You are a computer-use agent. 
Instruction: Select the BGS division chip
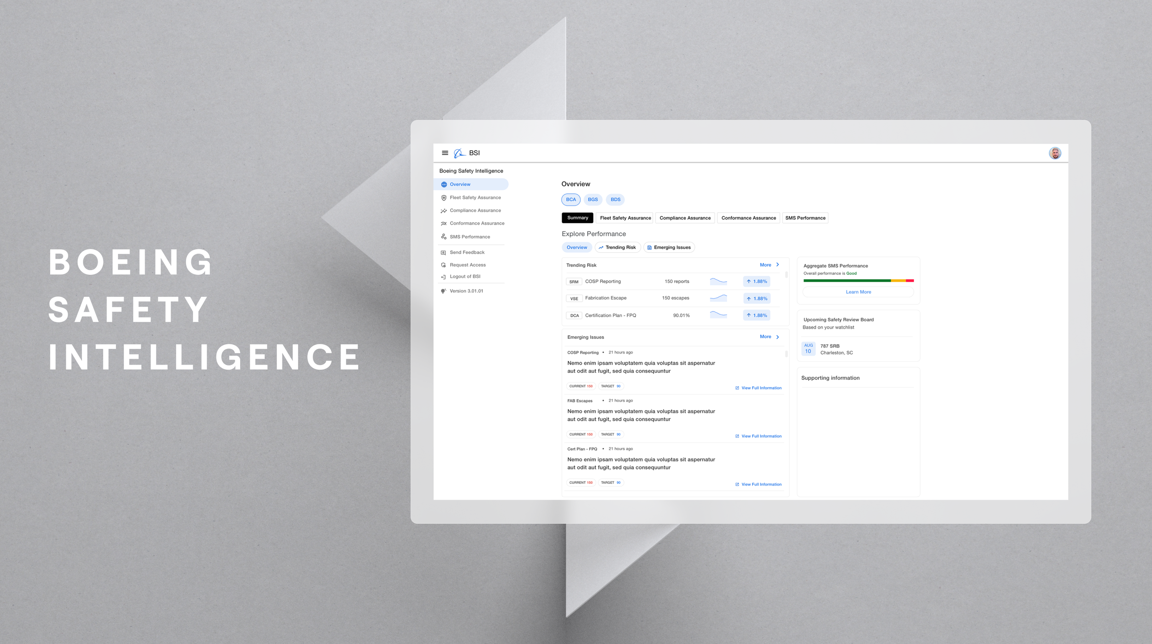pyautogui.click(x=593, y=199)
